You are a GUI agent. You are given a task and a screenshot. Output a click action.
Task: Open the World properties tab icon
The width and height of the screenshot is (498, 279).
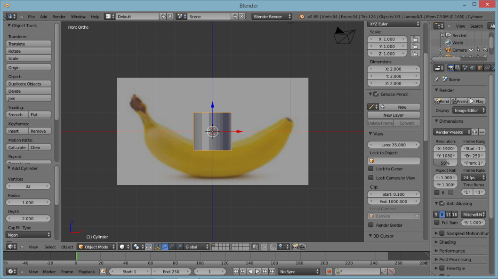pos(472,68)
